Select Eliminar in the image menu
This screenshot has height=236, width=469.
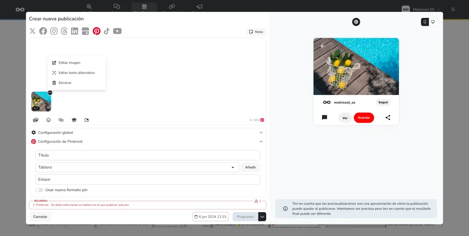tap(65, 83)
